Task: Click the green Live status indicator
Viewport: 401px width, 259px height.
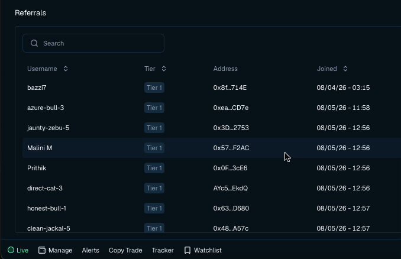Action: coord(11,250)
